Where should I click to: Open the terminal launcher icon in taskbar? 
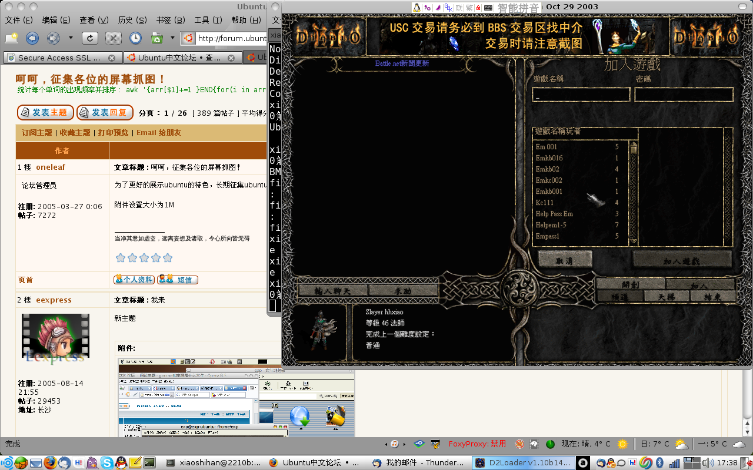(149, 462)
